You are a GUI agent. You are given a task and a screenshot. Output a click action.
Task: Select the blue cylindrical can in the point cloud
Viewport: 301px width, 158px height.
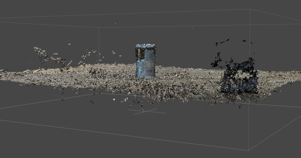(x=146, y=61)
